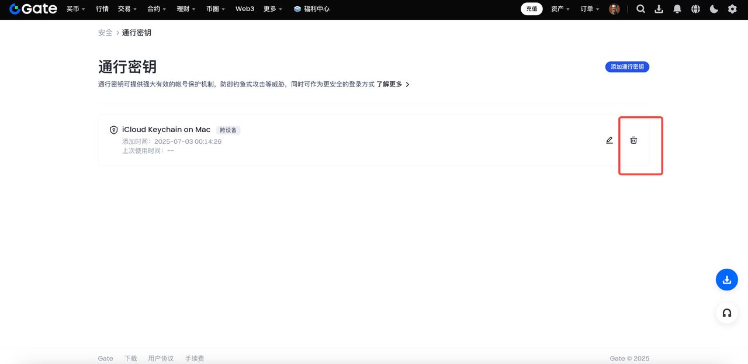Screen dimensions: 748x364
Task: Expand the 资产 dropdown menu
Action: tap(560, 9)
